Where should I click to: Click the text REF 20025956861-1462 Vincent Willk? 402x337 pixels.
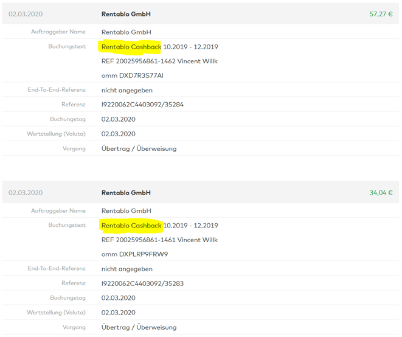(x=159, y=61)
